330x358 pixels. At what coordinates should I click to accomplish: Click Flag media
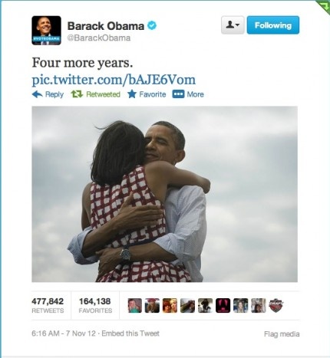[282, 334]
